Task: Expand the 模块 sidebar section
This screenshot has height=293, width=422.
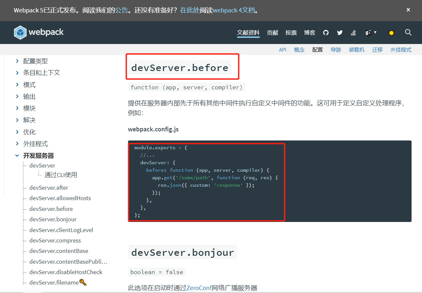Action: point(17,108)
